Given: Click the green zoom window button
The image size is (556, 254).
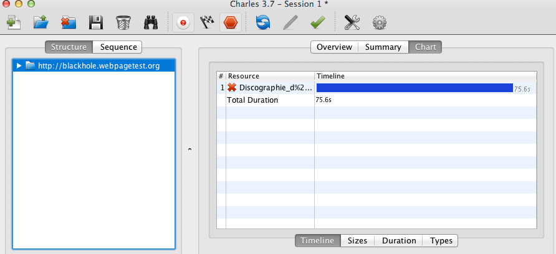Looking at the screenshot, I should pos(31,4).
